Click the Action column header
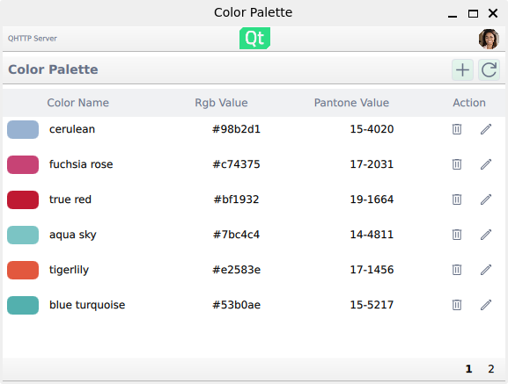508x384 pixels. tap(469, 103)
